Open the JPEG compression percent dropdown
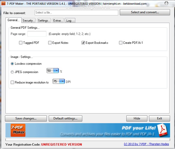The height and width of the screenshot is (149, 175). click(x=56, y=70)
